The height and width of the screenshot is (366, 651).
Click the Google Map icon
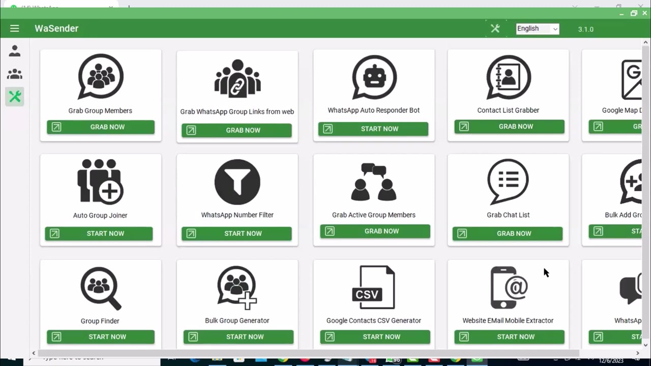click(631, 79)
